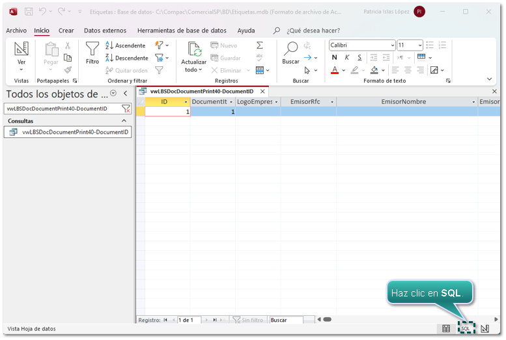Open the Datos externos tab

pyautogui.click(x=105, y=31)
